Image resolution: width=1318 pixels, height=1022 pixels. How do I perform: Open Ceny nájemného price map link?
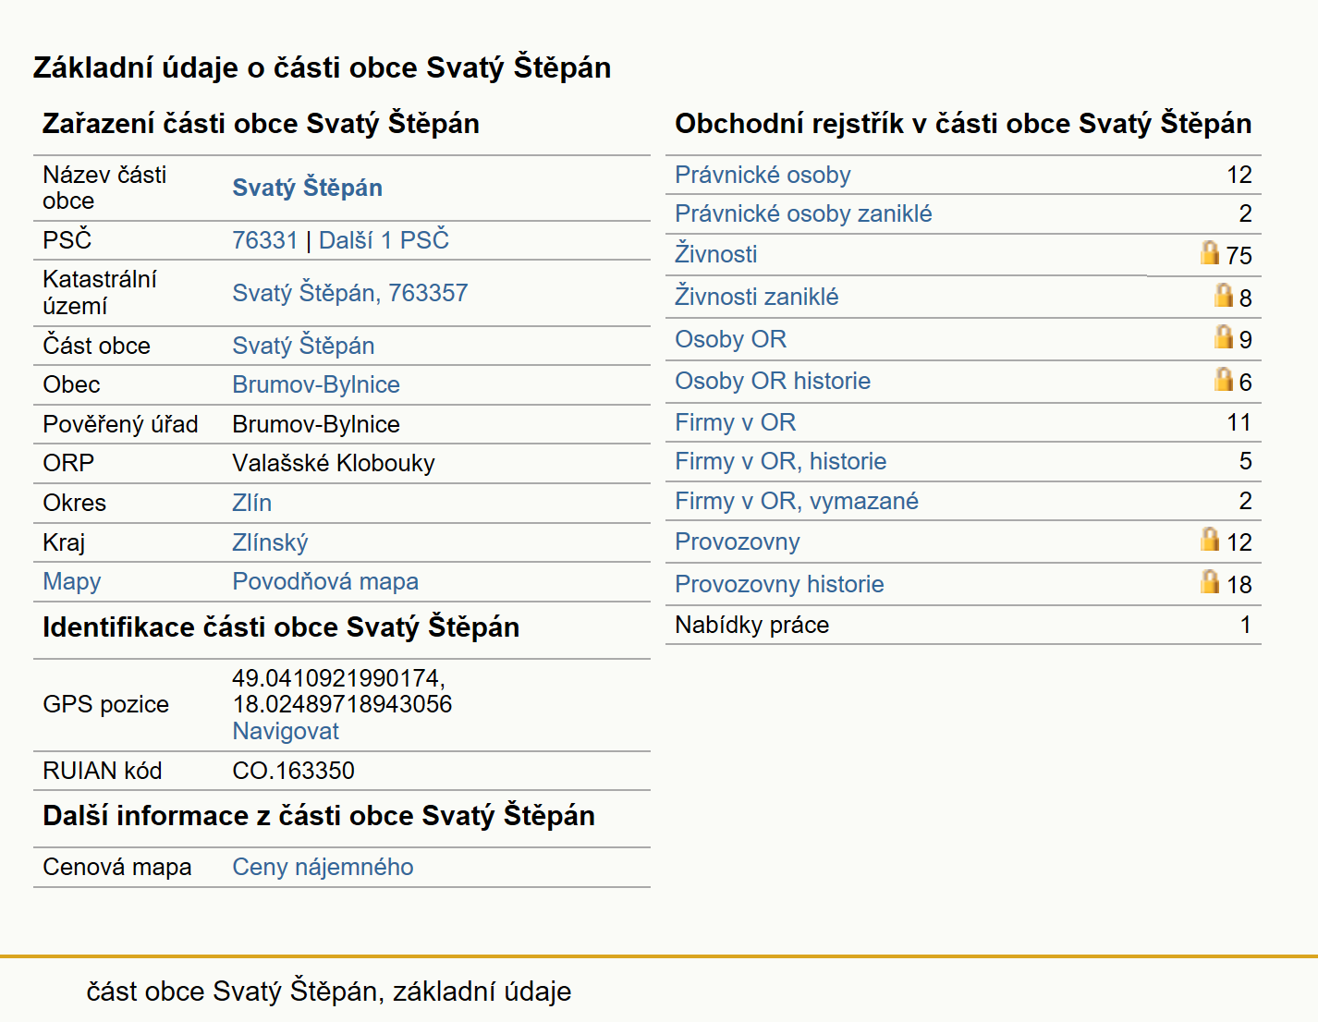click(323, 867)
